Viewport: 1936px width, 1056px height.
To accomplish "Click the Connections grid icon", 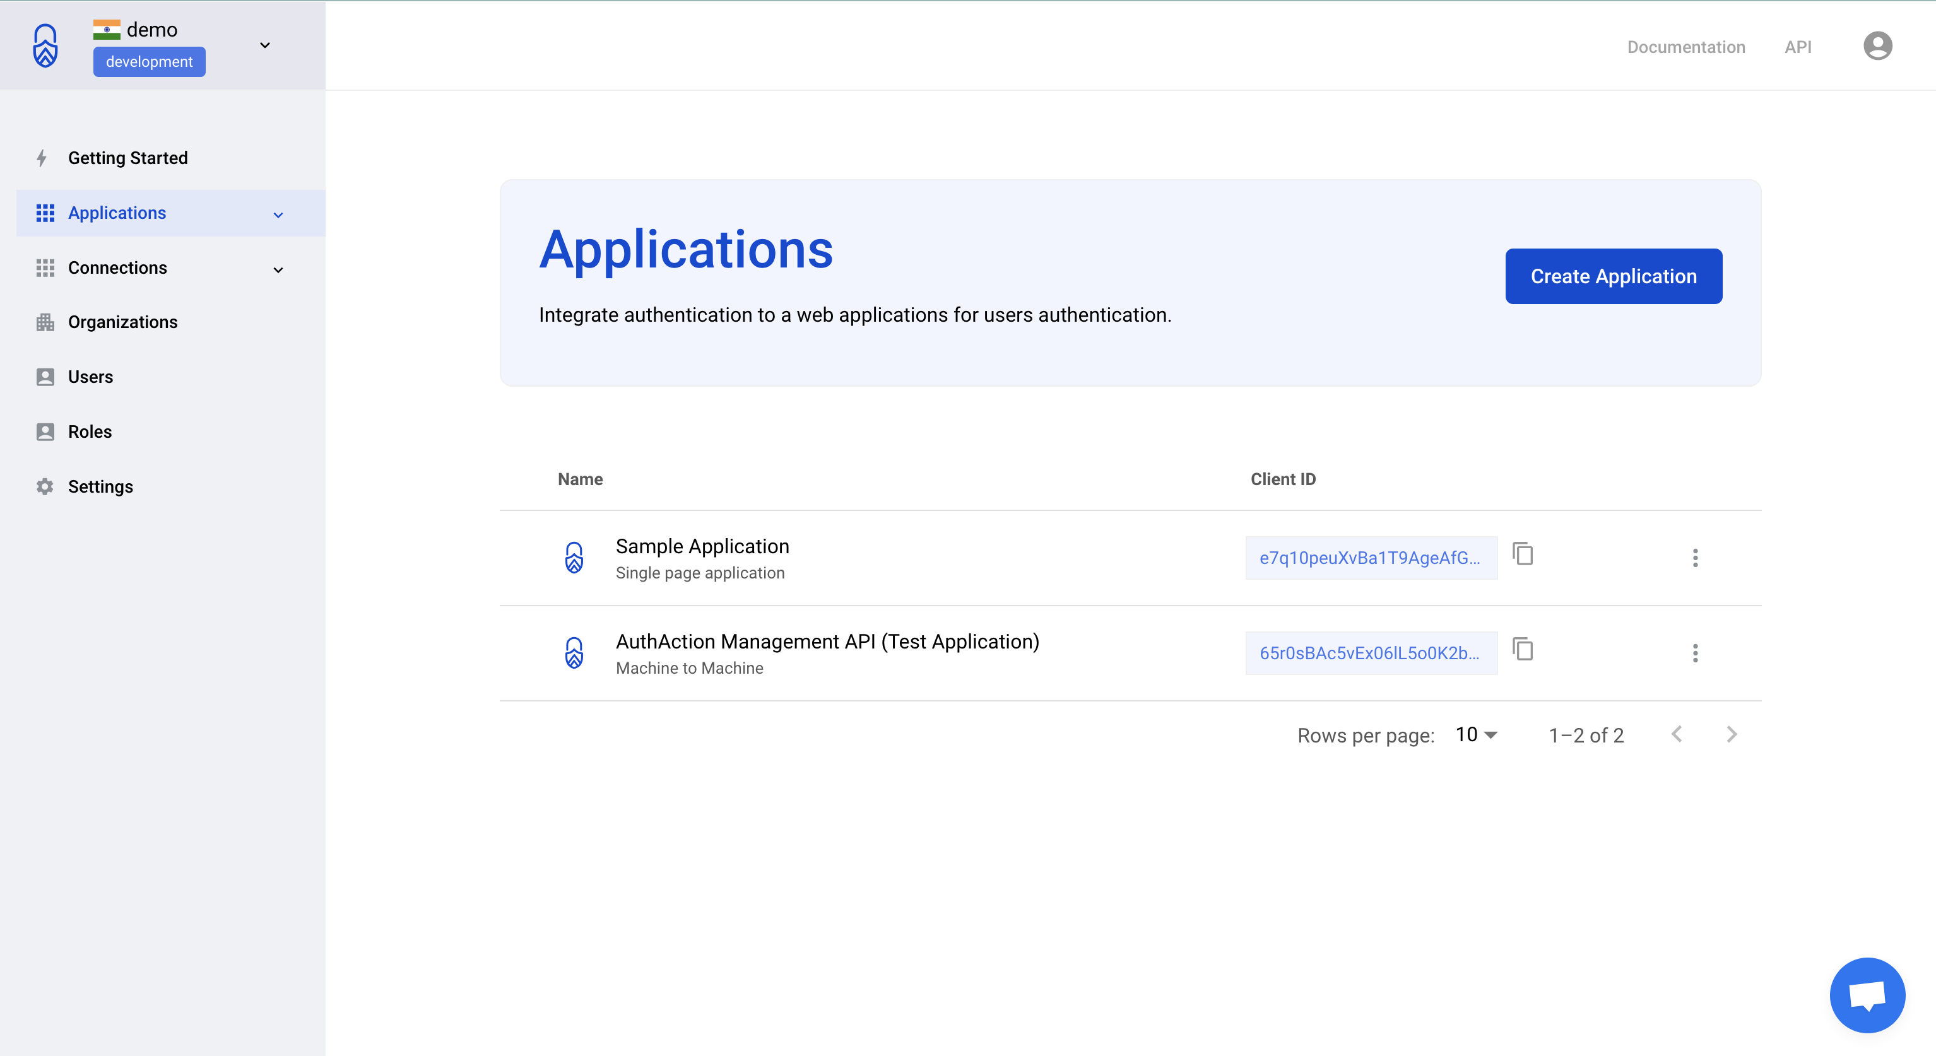I will point(45,268).
